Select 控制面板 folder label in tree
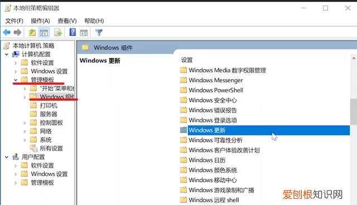The width and height of the screenshot is (357, 205). [51, 123]
